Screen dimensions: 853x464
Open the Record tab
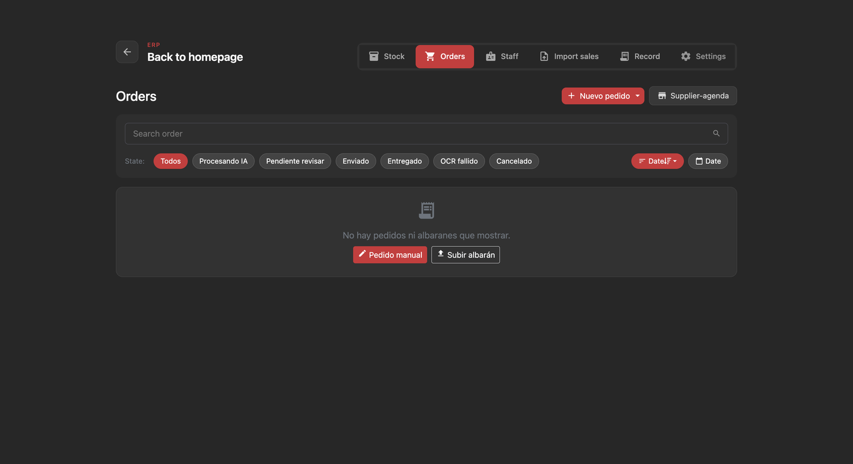click(640, 56)
